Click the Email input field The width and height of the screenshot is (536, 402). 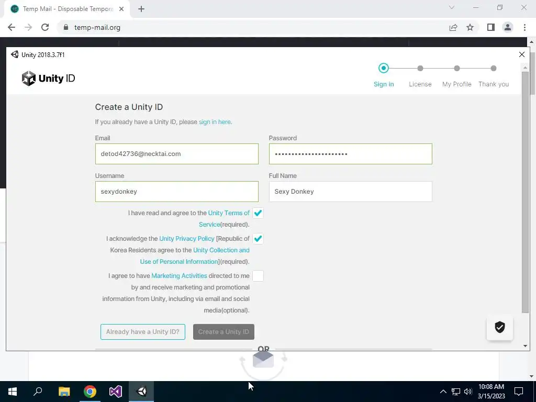177,154
